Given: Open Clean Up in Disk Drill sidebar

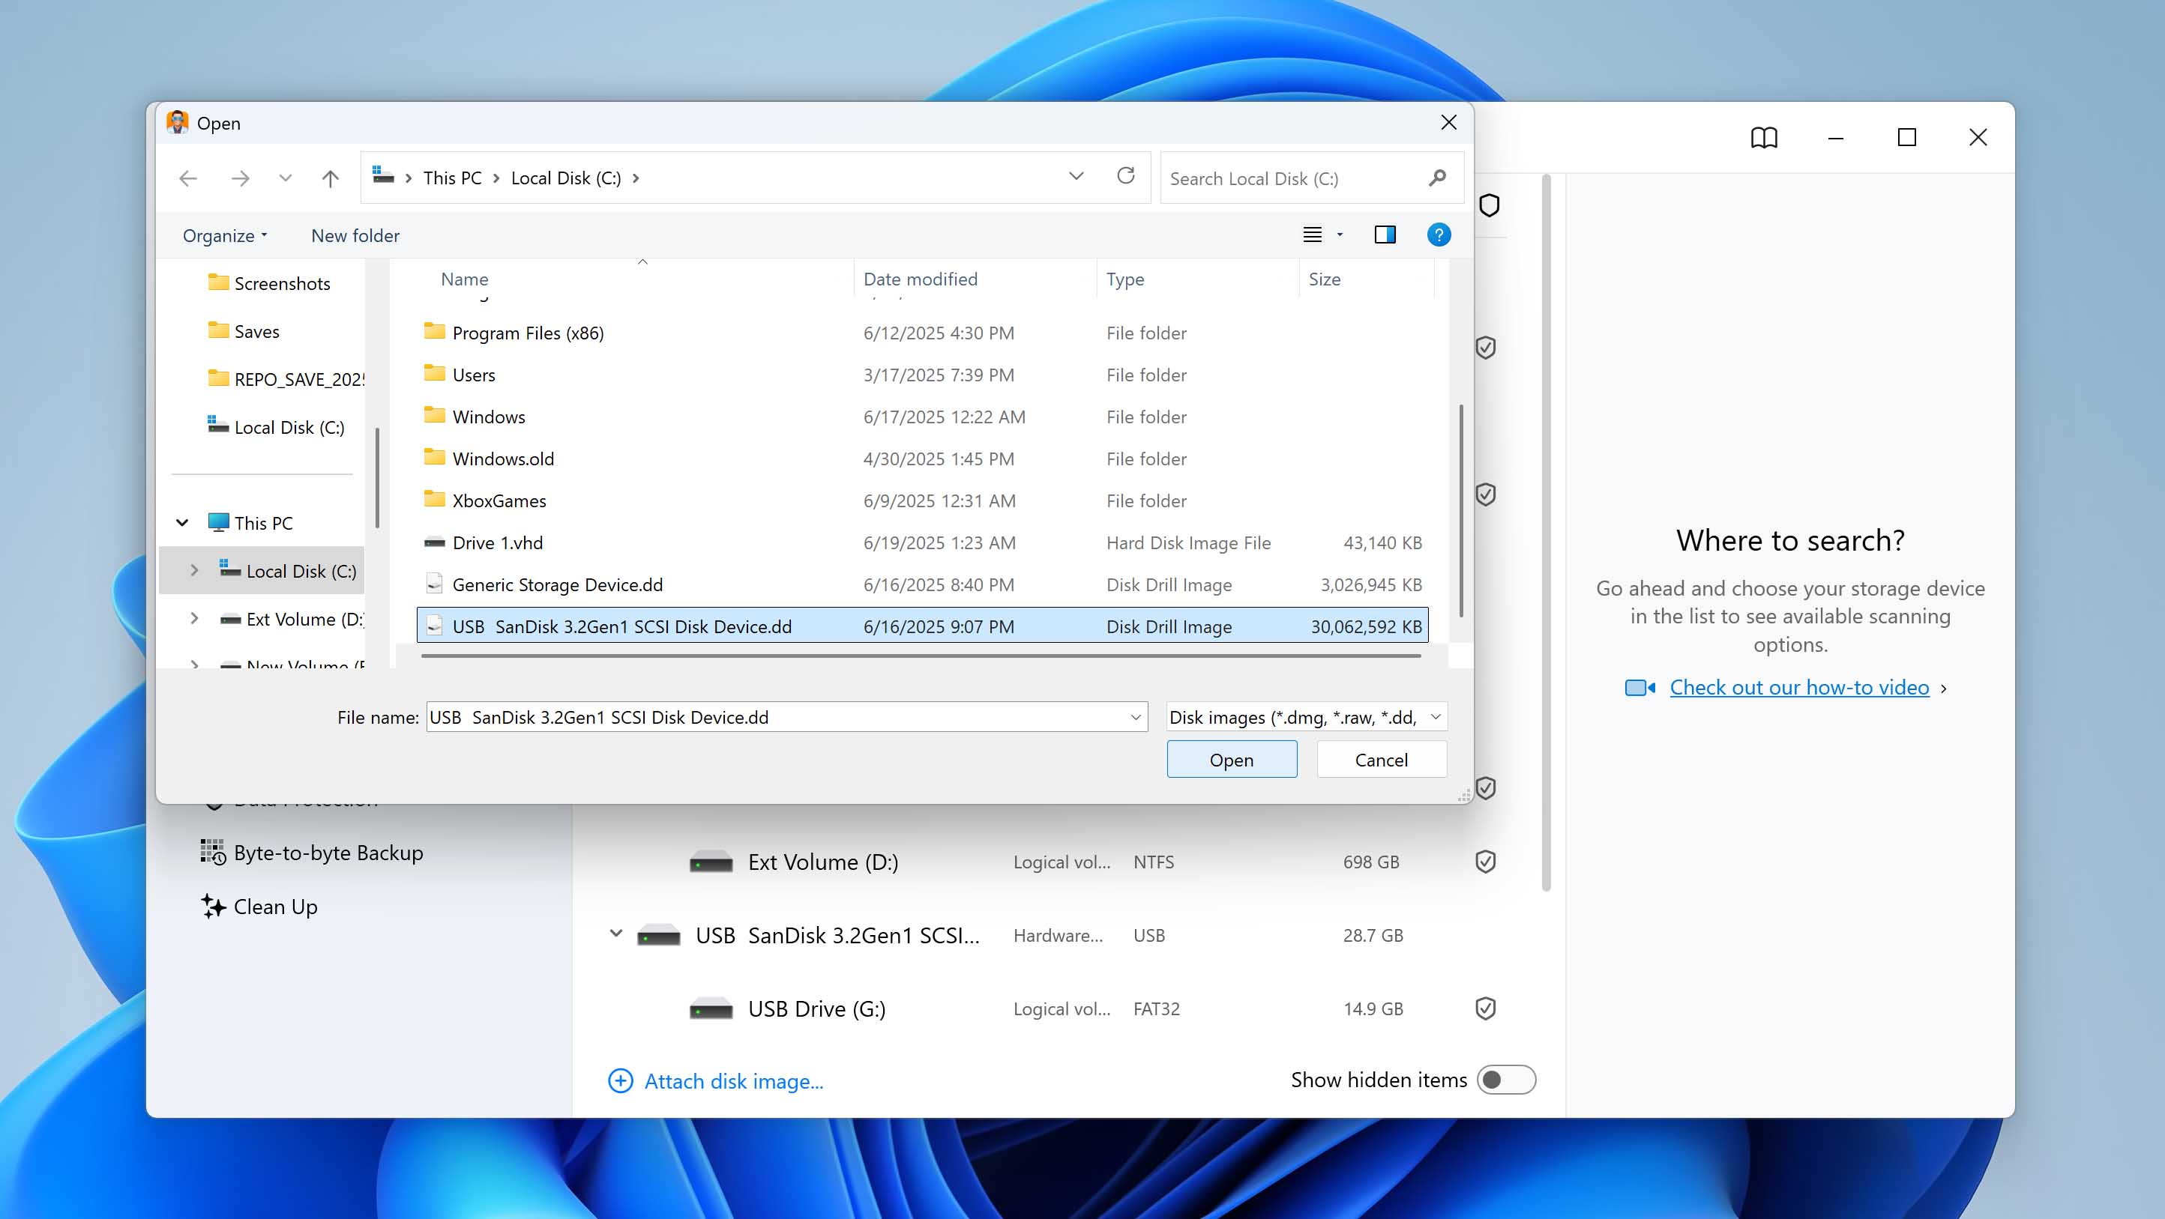Looking at the screenshot, I should (x=259, y=907).
